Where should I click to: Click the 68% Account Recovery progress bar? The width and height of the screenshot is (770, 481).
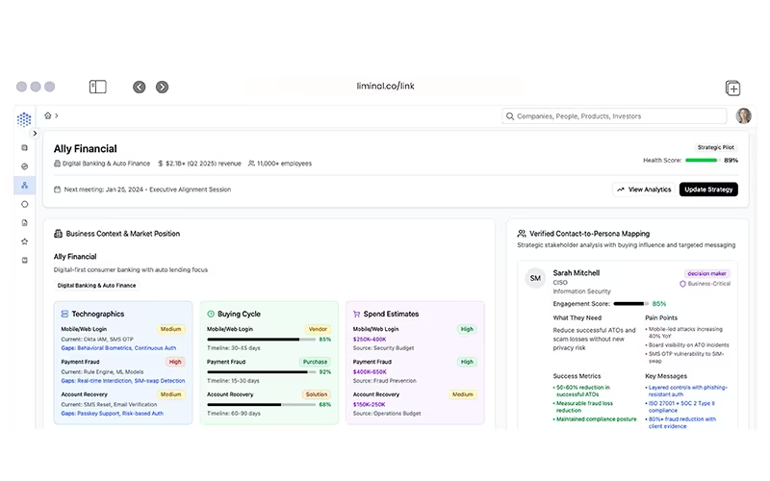(x=261, y=404)
